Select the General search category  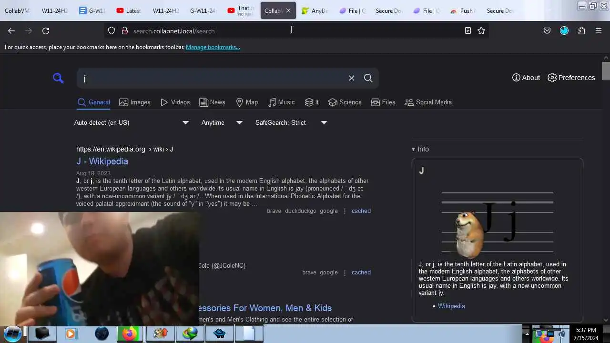(94, 102)
